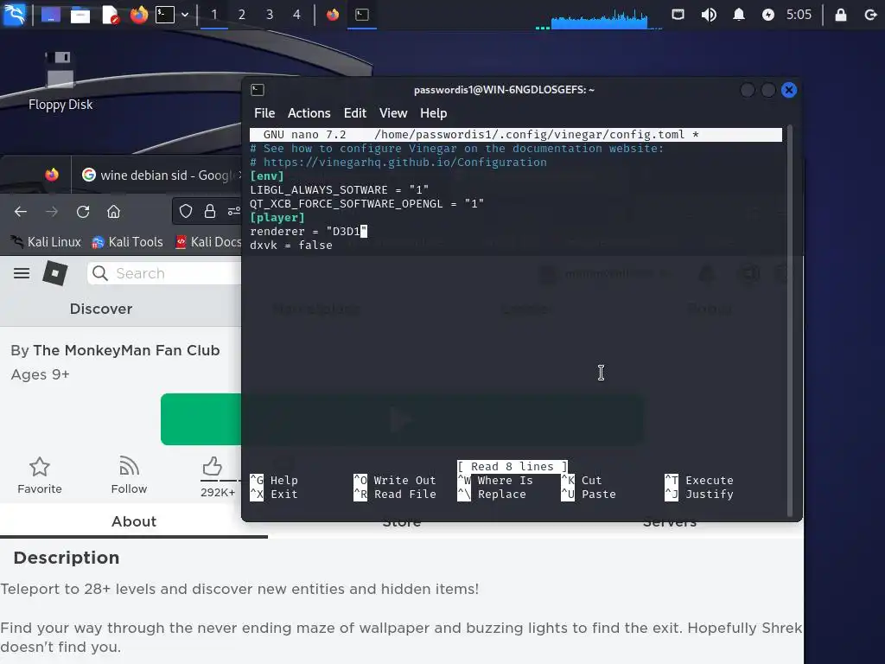
Task: Click the dxvk = false line
Action: (x=291, y=245)
